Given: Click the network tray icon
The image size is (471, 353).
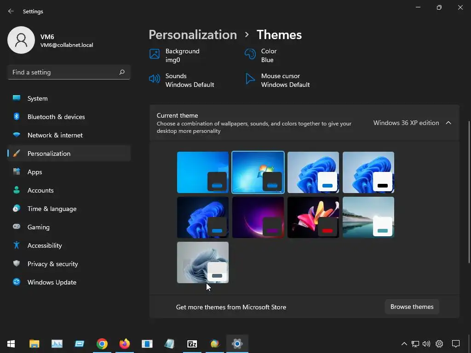Looking at the screenshot, I should (x=415, y=344).
